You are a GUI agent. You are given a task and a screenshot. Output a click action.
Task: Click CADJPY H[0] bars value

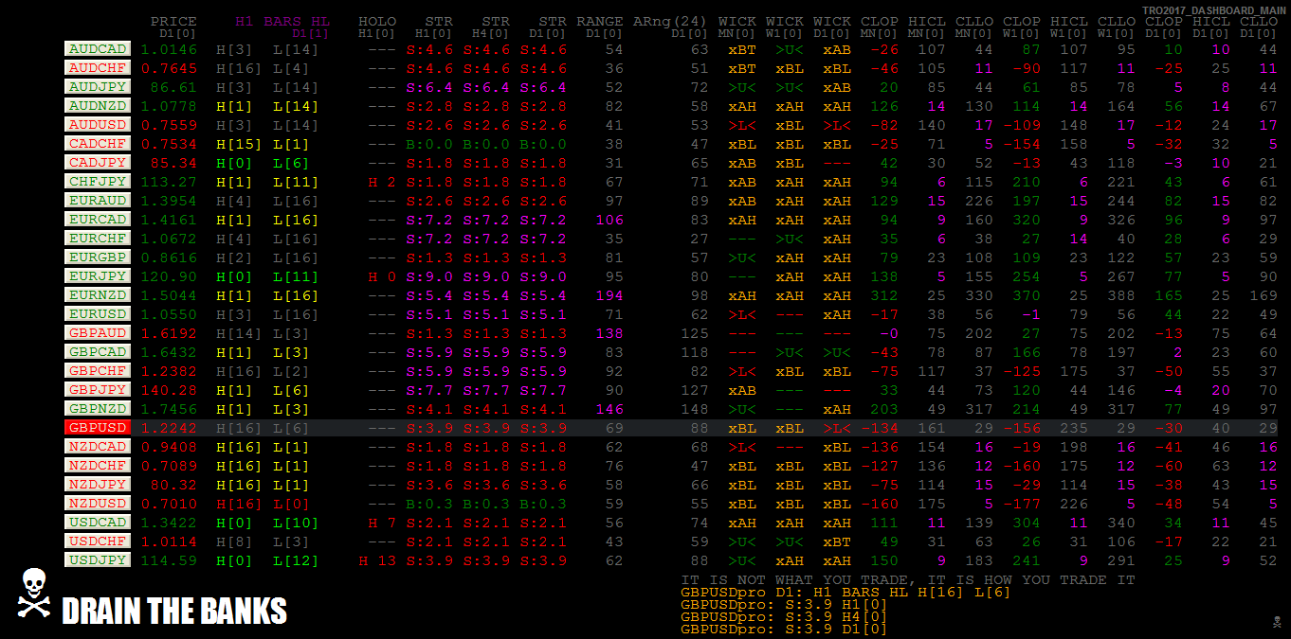click(x=235, y=163)
